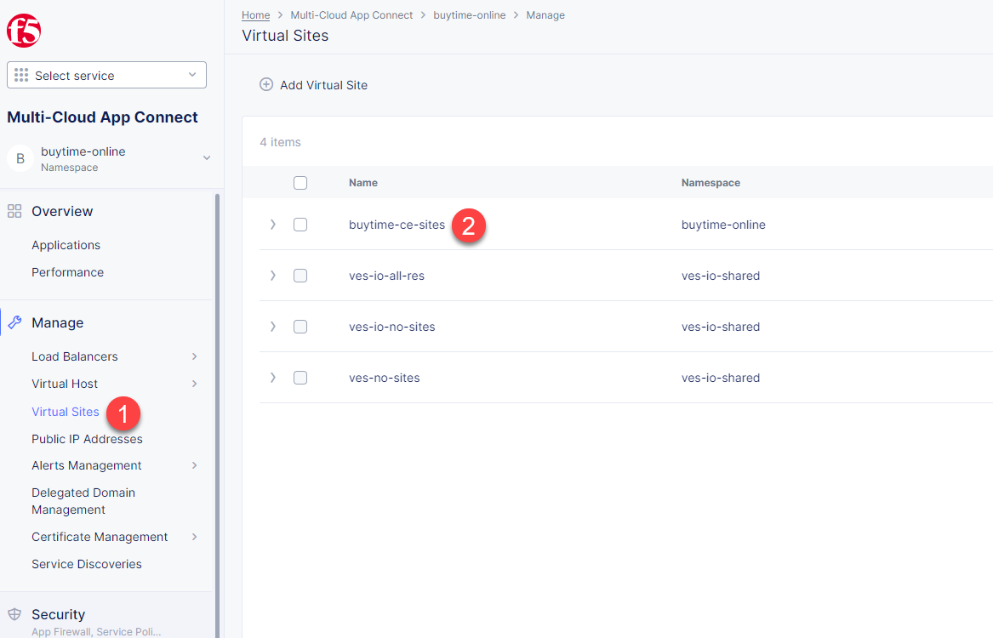Click the sidebar vertical scrollbar
This screenshot has width=993, height=638.
click(x=218, y=415)
